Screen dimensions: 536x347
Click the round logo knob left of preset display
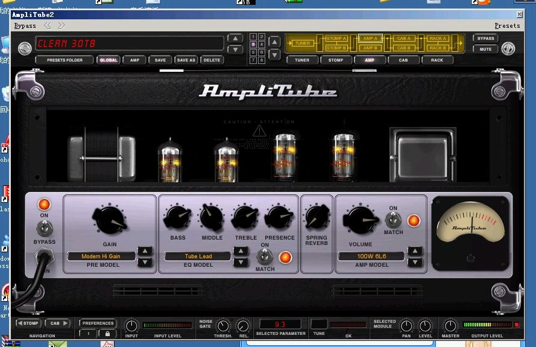(x=25, y=48)
